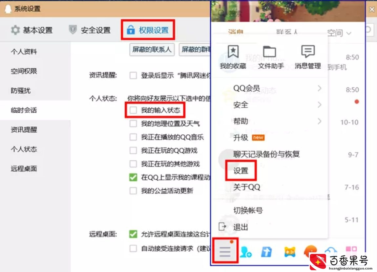377x272 pixels.
Task: Enable 我正在玩的QQ游戏 checkbox
Action: (133, 150)
